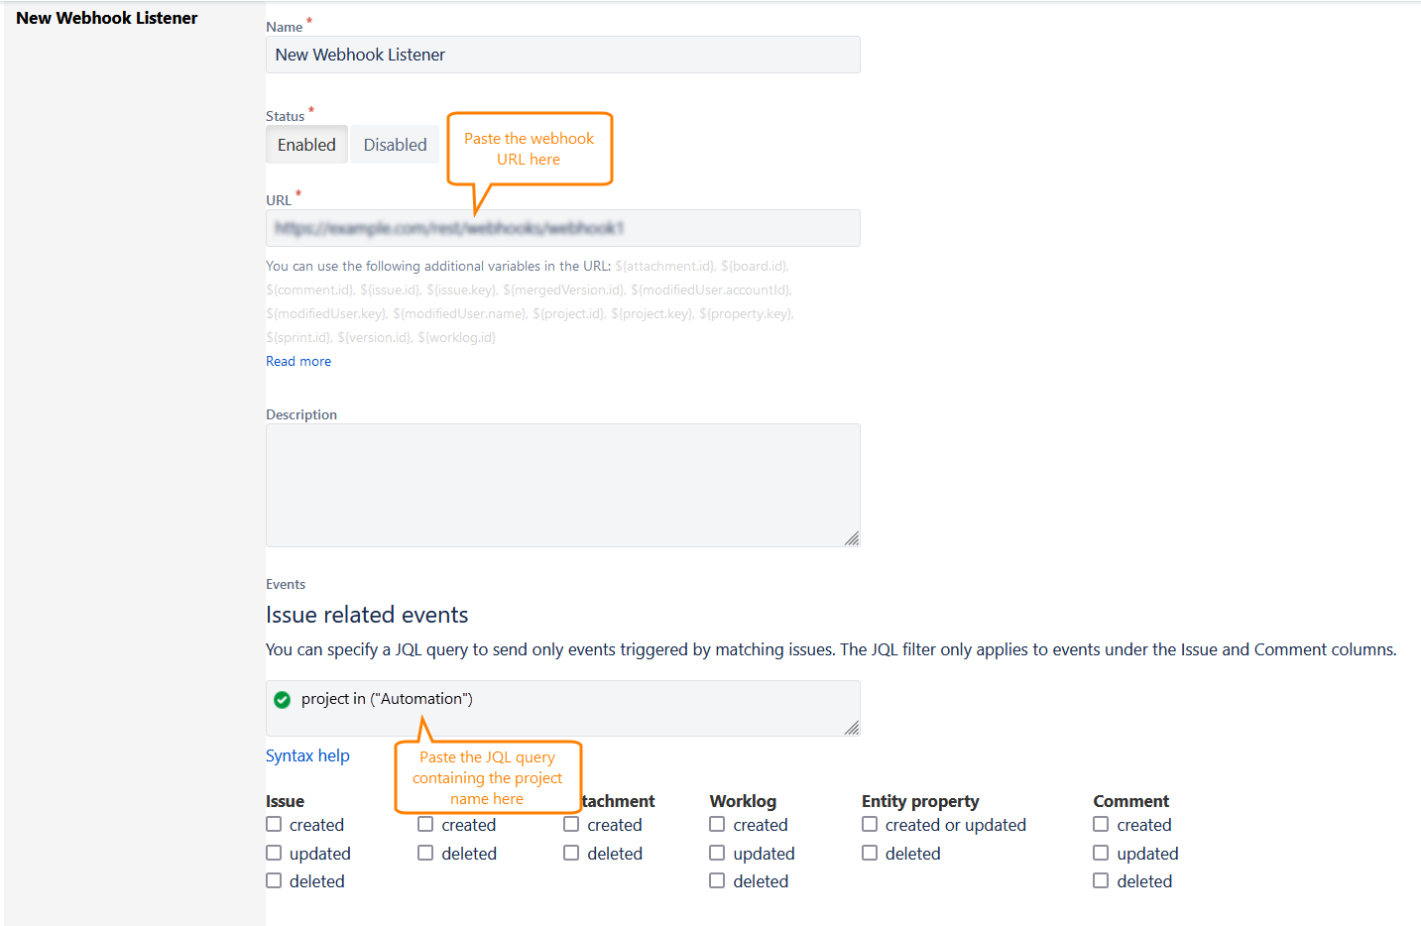Viewport: 1421px width, 926px height.
Task: Open Syntax help link
Action: click(x=307, y=756)
